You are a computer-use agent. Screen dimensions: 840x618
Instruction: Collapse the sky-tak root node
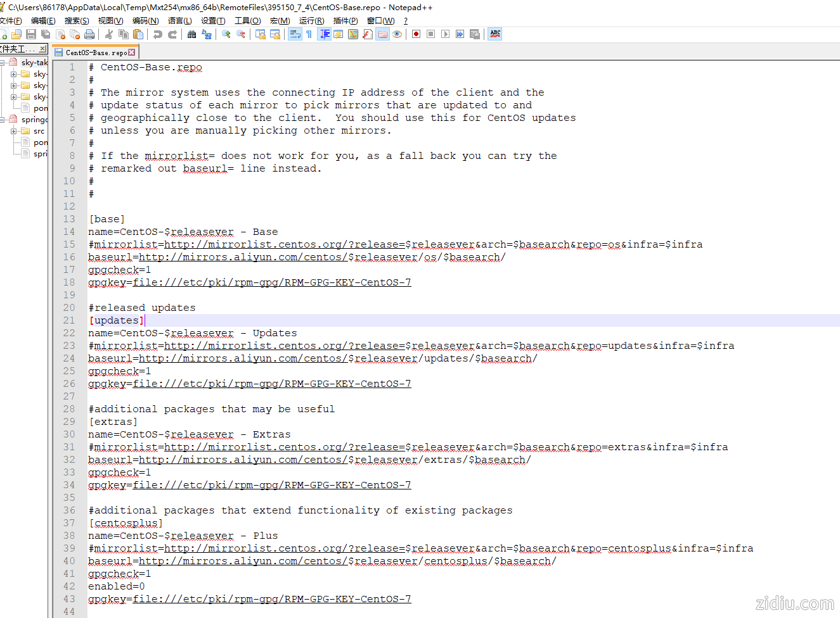(x=3, y=63)
